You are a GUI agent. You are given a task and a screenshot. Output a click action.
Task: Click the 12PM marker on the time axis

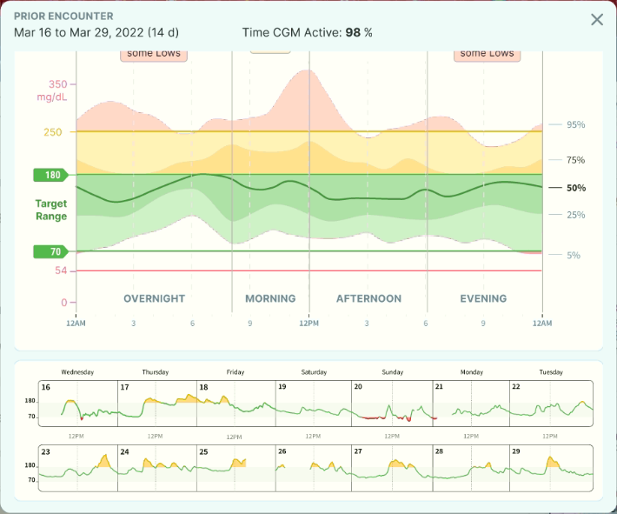pyautogui.click(x=308, y=324)
